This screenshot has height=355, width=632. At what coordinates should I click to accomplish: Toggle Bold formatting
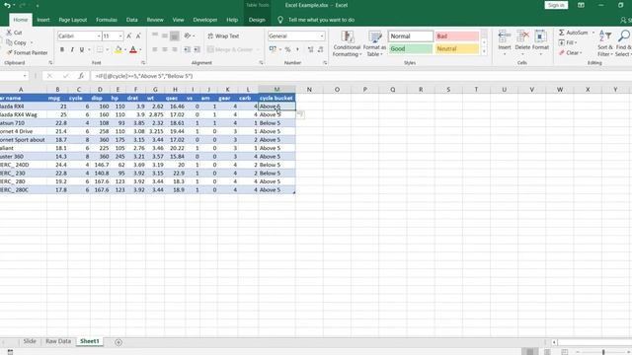click(x=62, y=50)
